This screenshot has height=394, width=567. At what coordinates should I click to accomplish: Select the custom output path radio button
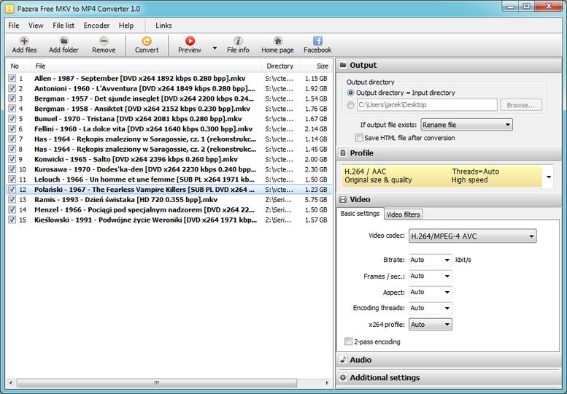click(350, 105)
